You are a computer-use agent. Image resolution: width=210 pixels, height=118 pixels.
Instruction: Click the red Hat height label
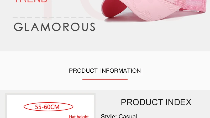79,116
